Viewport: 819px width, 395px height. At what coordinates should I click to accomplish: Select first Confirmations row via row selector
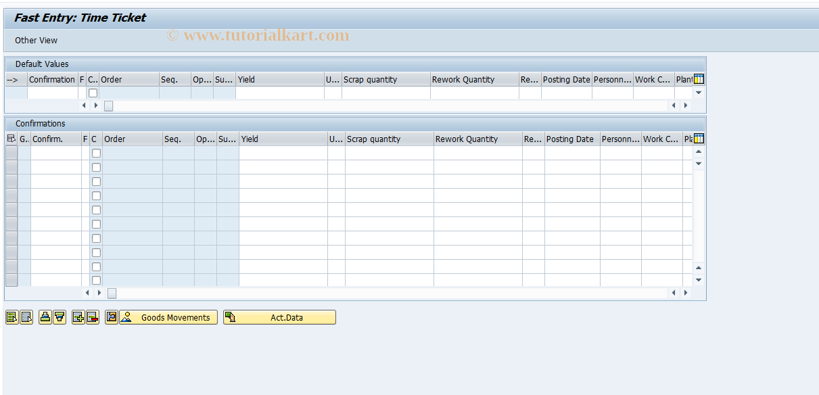[11, 153]
